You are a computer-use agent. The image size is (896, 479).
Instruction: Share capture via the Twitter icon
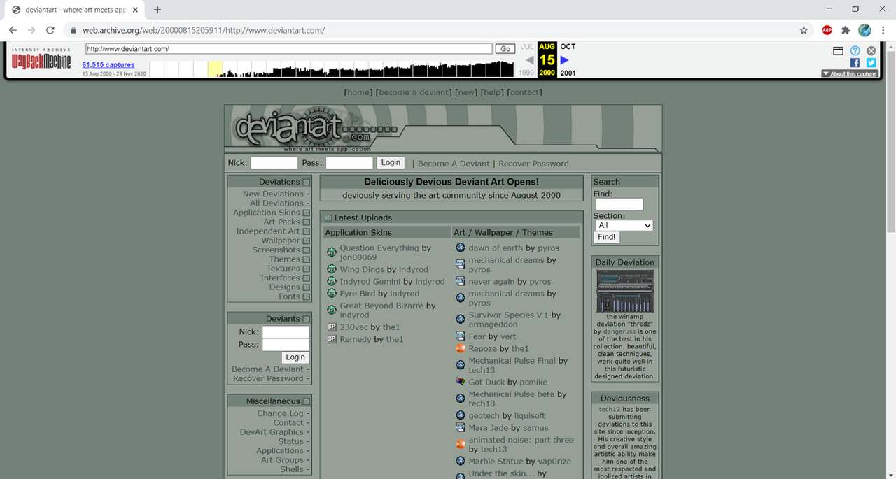[871, 63]
